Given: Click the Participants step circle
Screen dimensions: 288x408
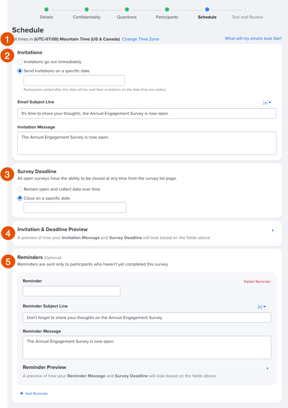Looking at the screenshot, I should click(167, 9).
